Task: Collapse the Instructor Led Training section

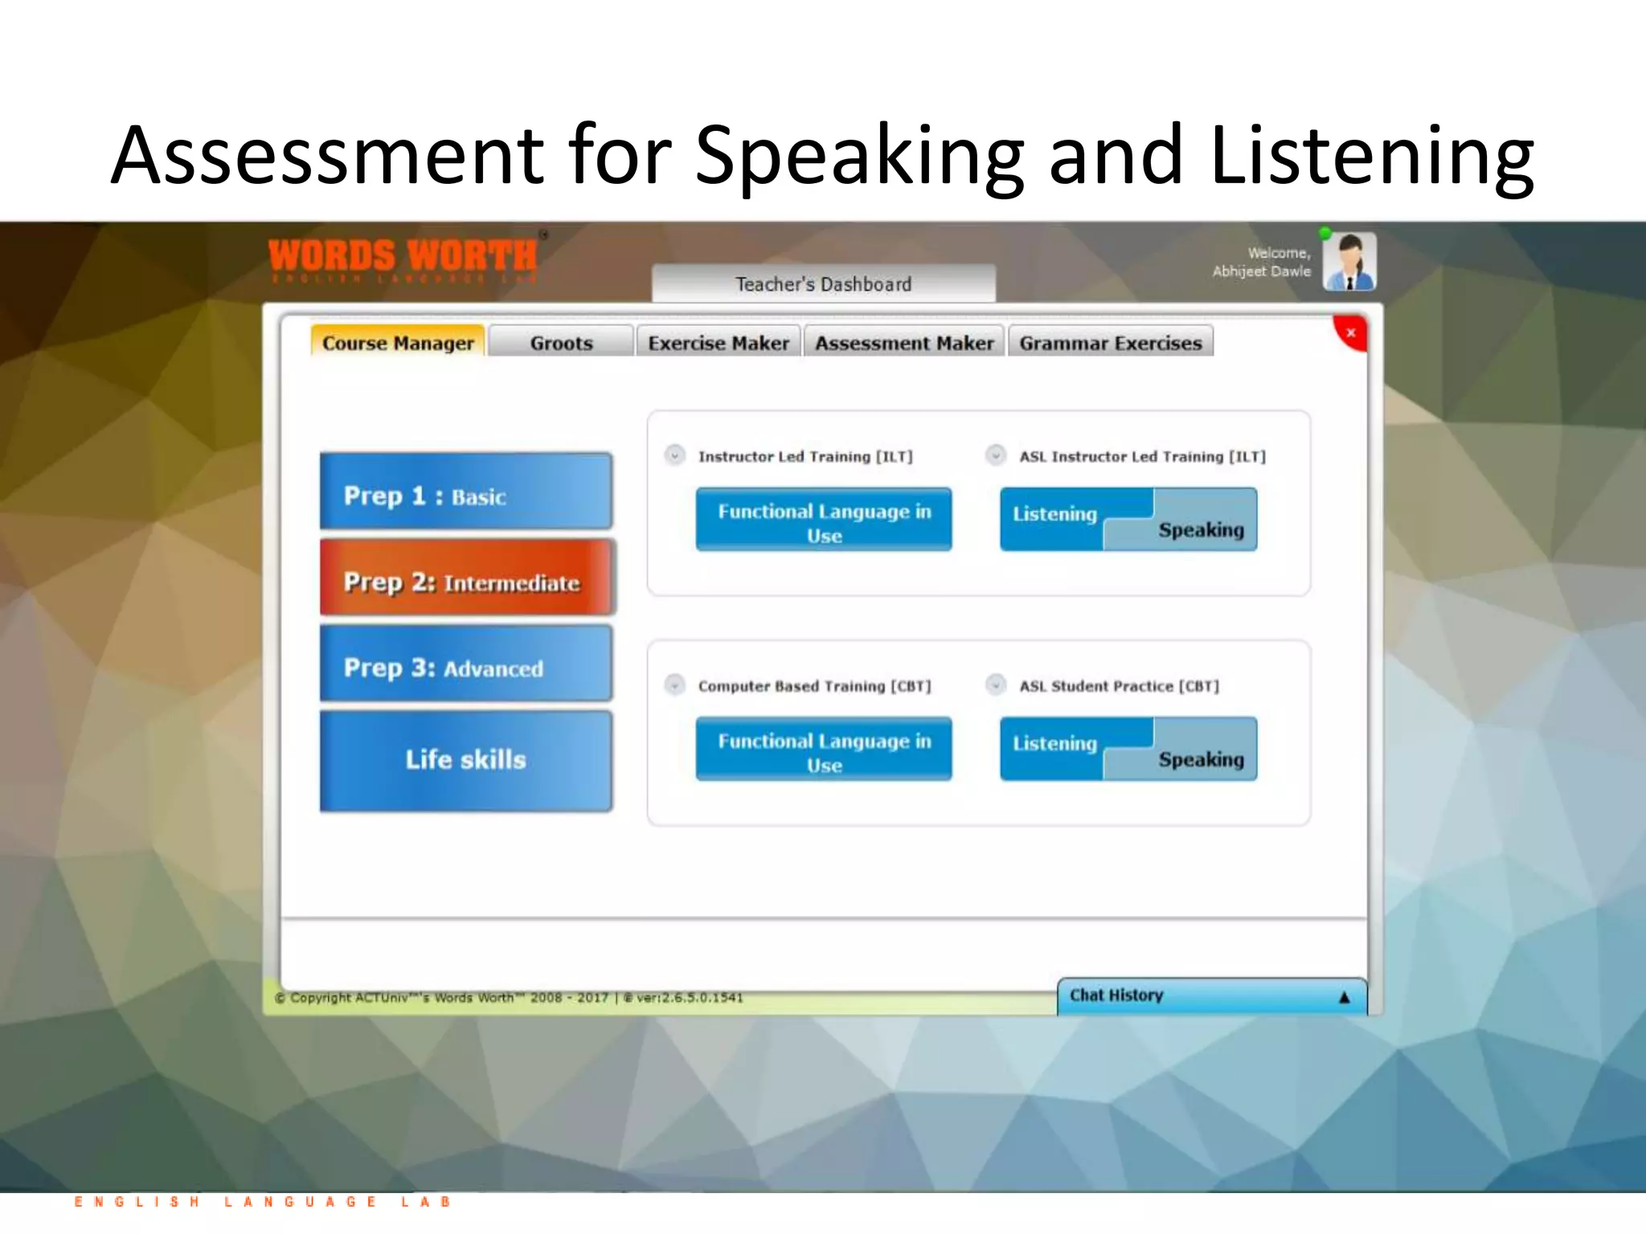Action: point(675,456)
